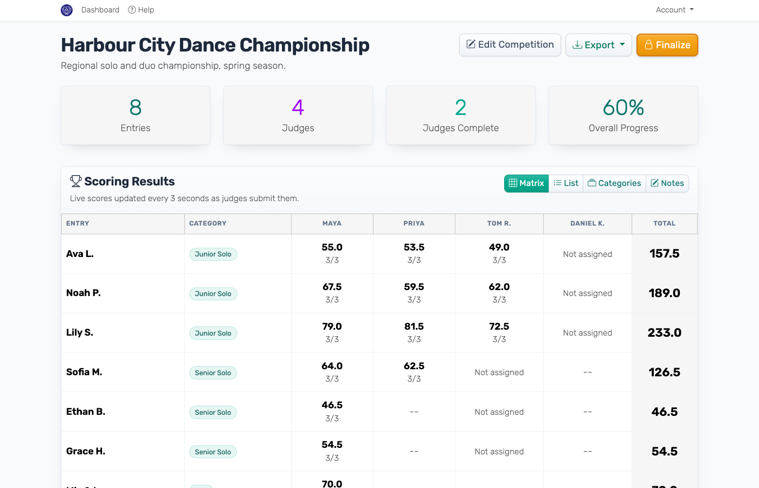759x488 pixels.
Task: Switch to List view
Action: [x=566, y=183]
